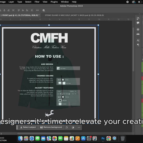Open Google Chrome from the Dock
Viewport: 143px width, 143px height.
(109, 138)
